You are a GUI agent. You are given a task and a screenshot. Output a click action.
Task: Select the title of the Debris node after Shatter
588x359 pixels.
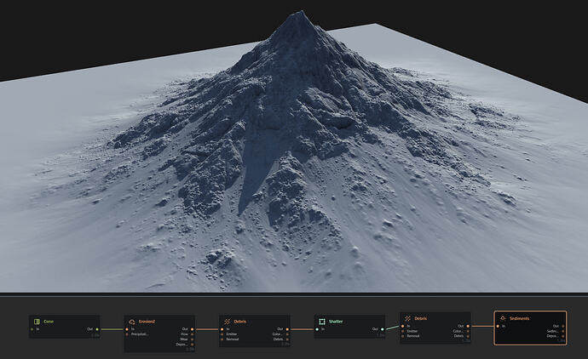point(421,318)
